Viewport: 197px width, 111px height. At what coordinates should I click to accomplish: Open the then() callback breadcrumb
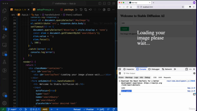(73, 15)
